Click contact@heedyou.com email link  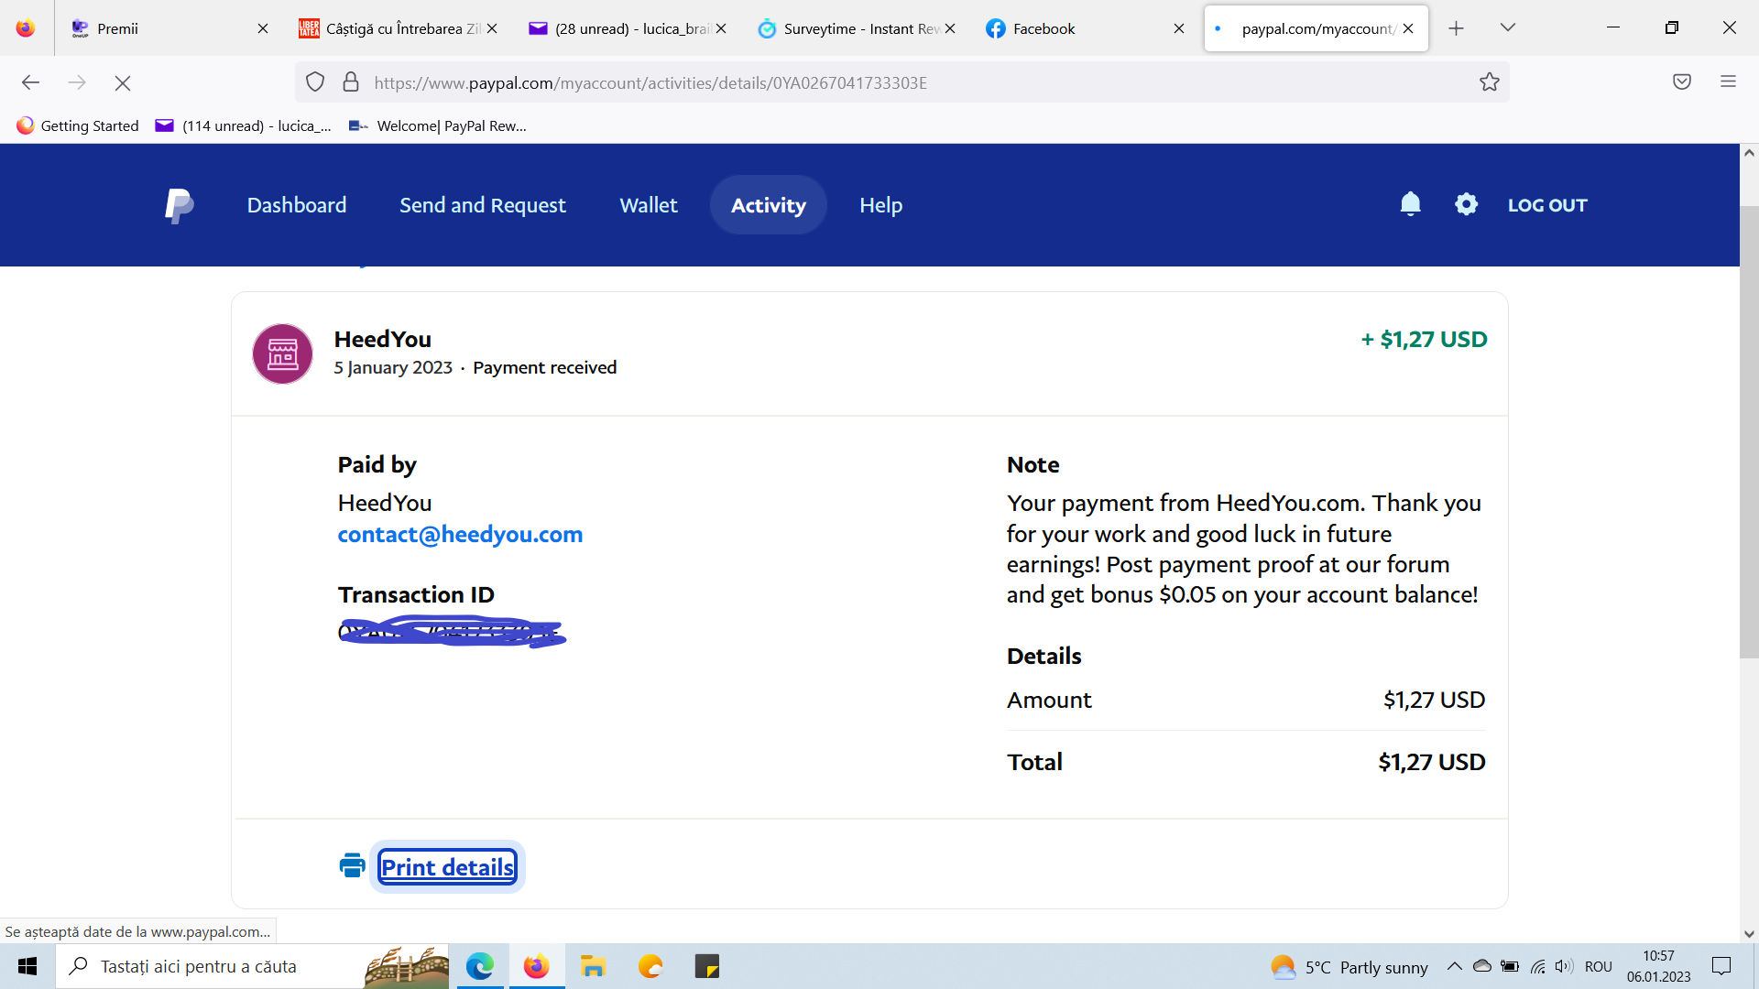point(460,534)
